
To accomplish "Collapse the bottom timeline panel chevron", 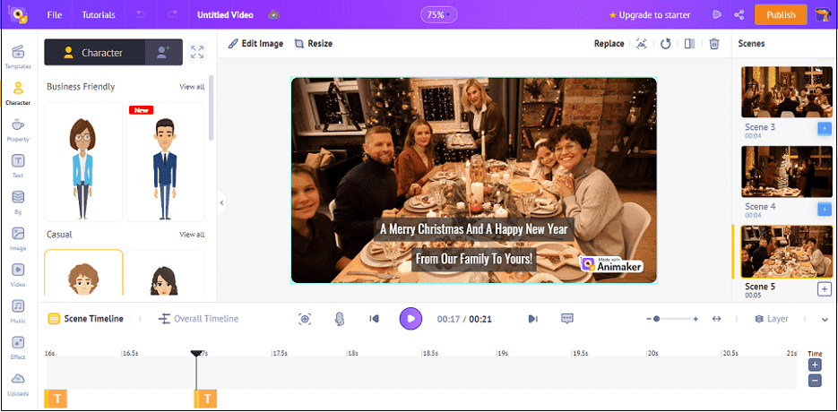I will click(x=825, y=319).
